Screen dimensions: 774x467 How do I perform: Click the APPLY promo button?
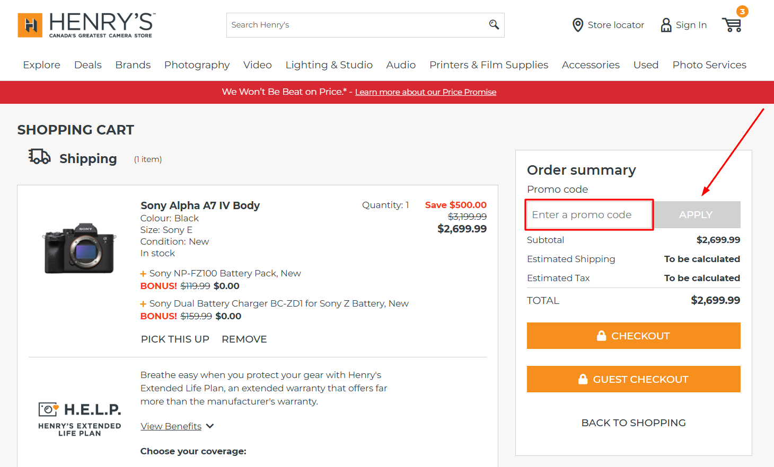click(696, 214)
